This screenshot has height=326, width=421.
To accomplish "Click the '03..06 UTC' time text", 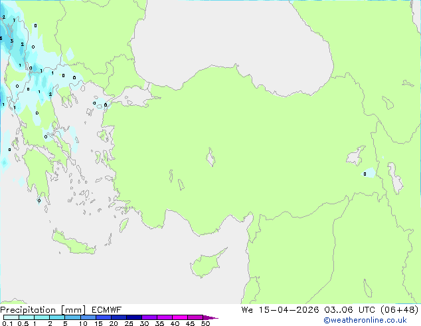I will pyautogui.click(x=349, y=310).
